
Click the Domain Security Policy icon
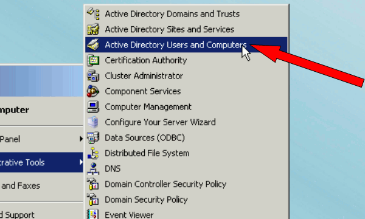93,200
